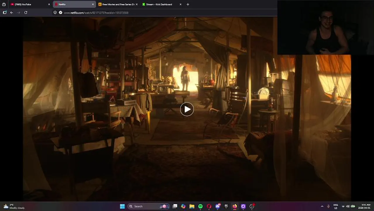Open site permissions icon in address bar
Image resolution: width=374 pixels, height=211 pixels.
click(61, 13)
